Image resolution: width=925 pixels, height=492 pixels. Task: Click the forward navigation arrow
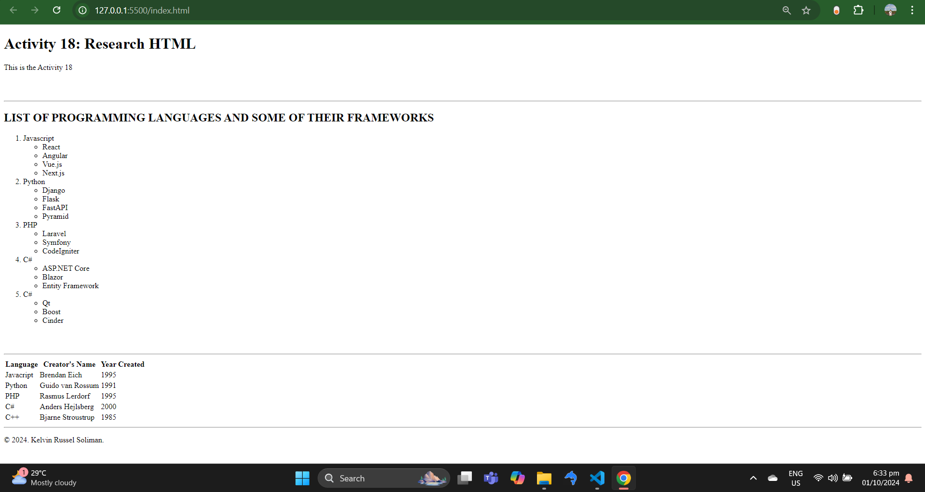[35, 10]
